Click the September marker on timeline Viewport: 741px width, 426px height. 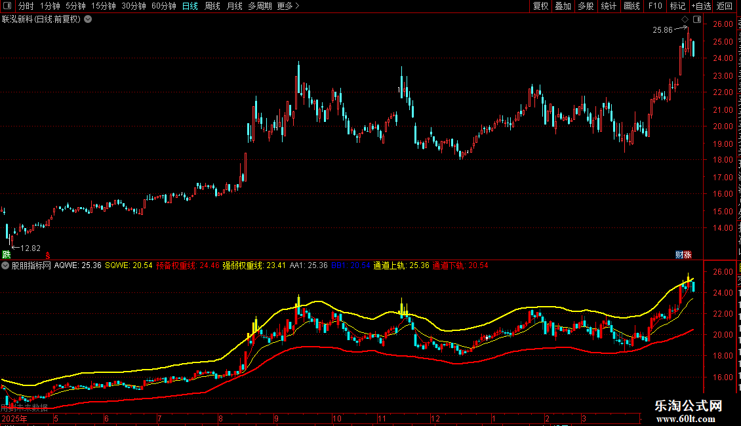(277, 418)
